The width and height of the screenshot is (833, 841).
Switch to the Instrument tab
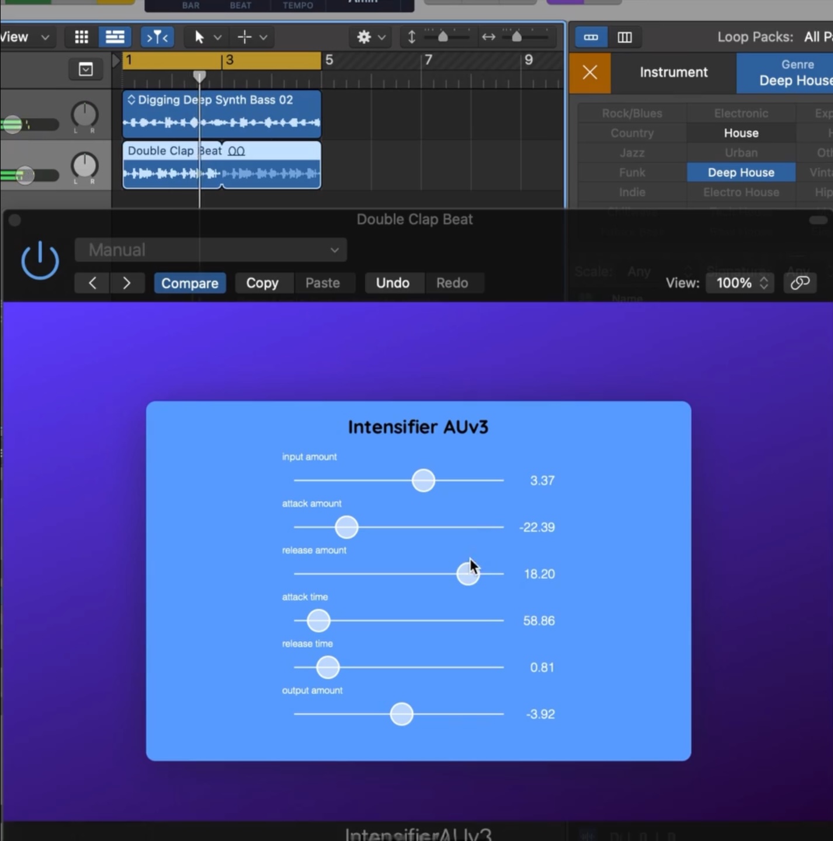tap(673, 72)
